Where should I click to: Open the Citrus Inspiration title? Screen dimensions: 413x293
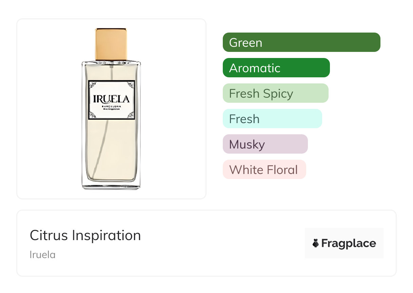(x=85, y=235)
